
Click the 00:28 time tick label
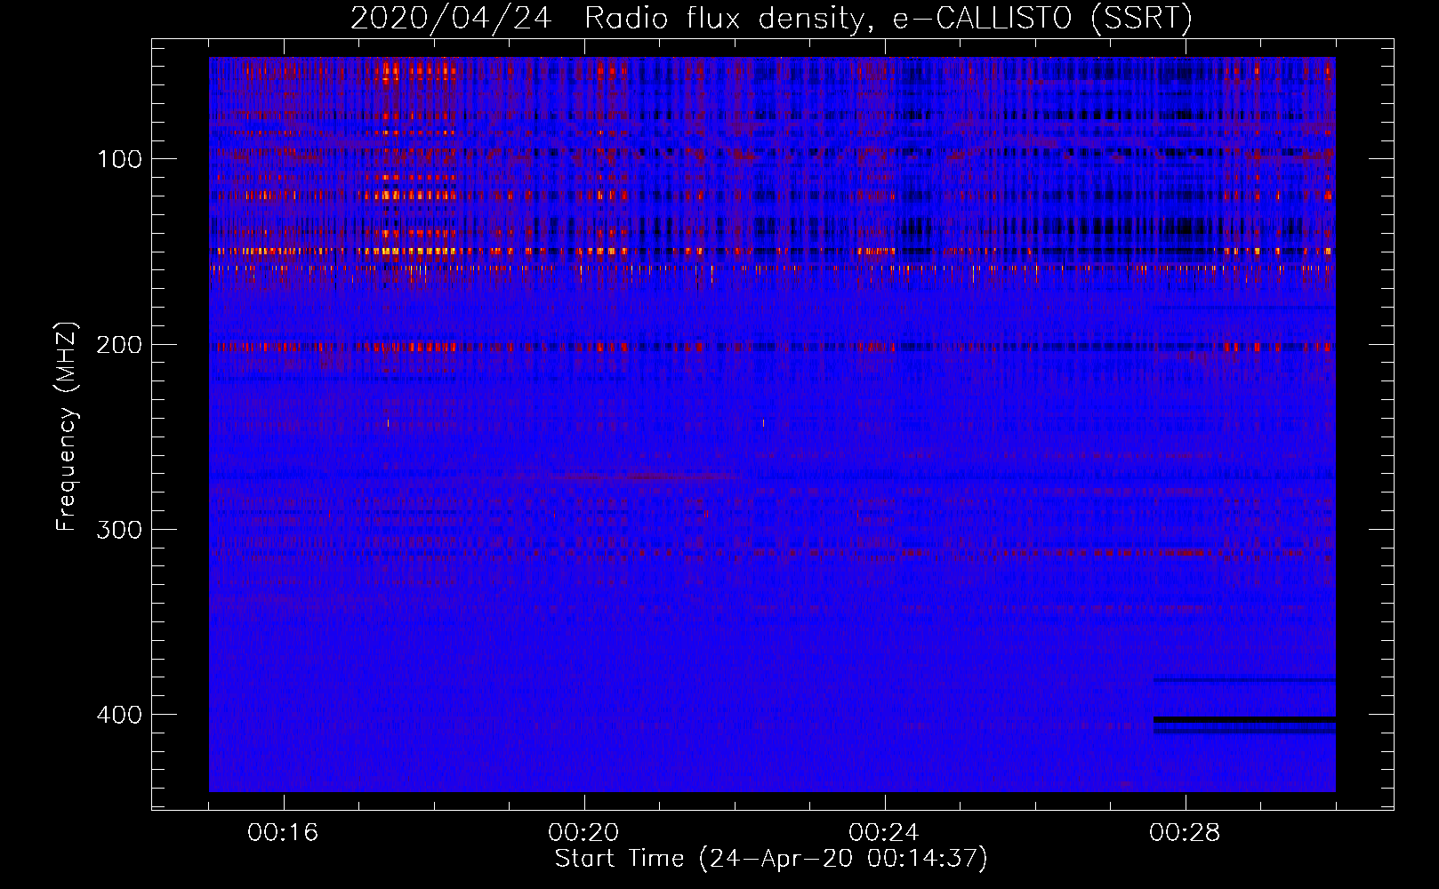(1185, 833)
